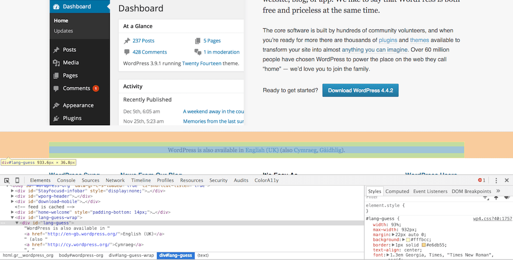This screenshot has width=513, height=260.
Task: Switch to the Console tab
Action: point(66,180)
